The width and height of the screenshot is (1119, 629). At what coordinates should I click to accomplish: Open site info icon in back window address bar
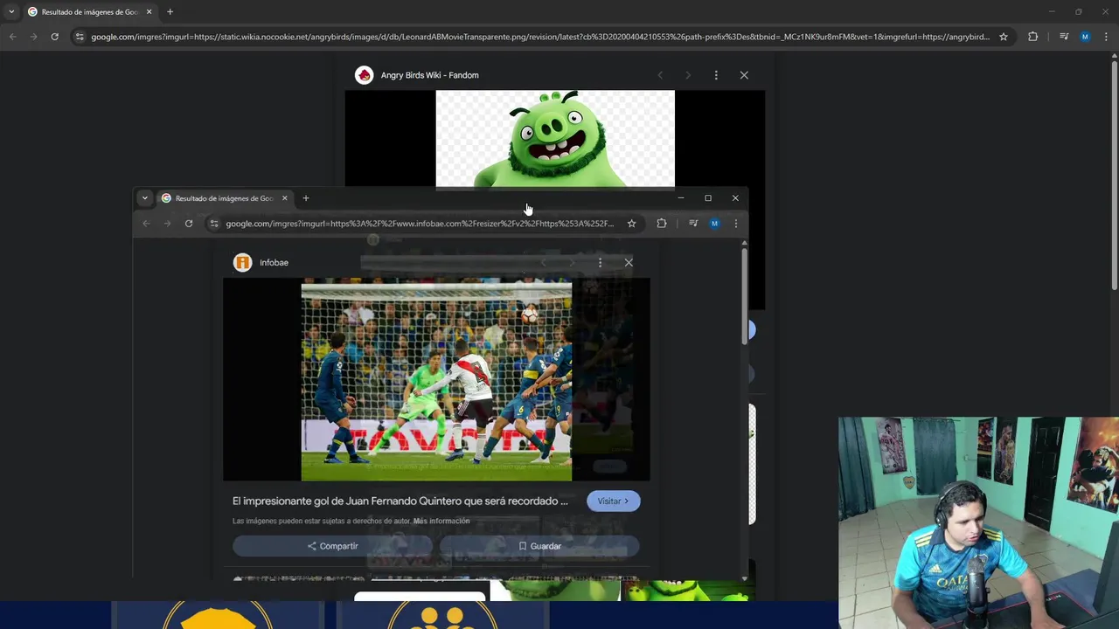click(80, 37)
